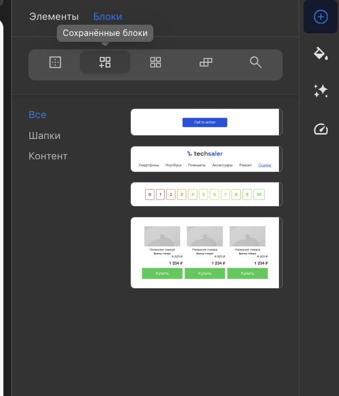
Task: Choose the product cards block thumbnail
Action: (207, 253)
